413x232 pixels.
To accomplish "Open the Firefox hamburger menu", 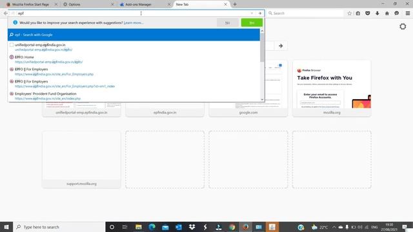I will [408, 13].
